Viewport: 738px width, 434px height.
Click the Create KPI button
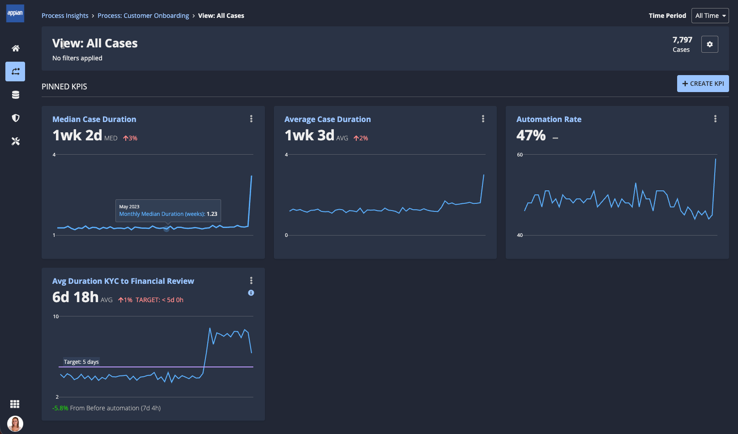click(x=703, y=84)
